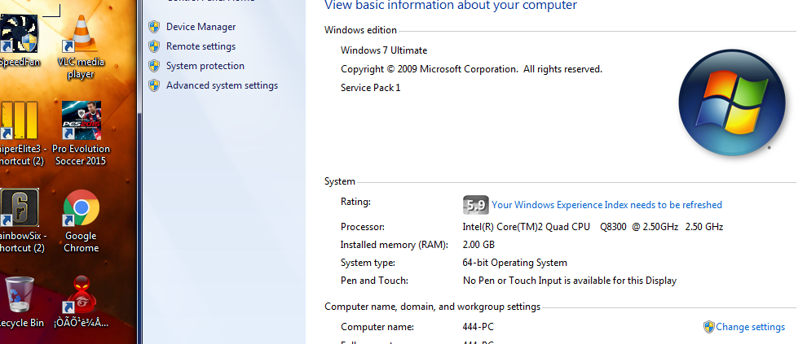Open System protection settings

(x=205, y=66)
